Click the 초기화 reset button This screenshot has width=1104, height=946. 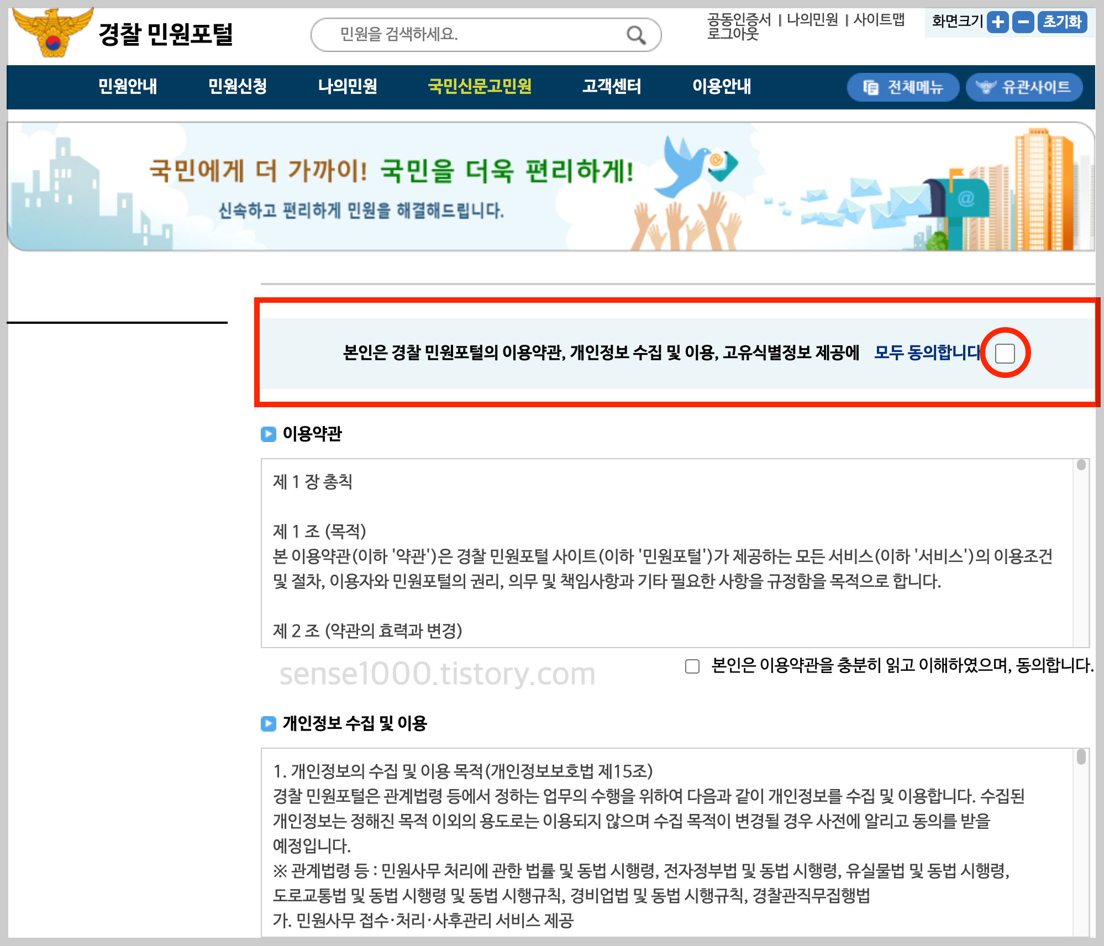coord(1061,23)
